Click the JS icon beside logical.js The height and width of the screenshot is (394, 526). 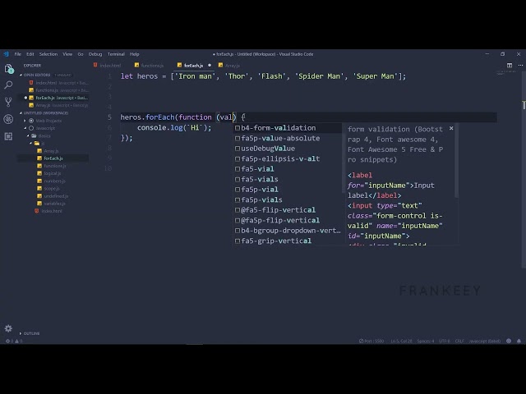(39, 173)
